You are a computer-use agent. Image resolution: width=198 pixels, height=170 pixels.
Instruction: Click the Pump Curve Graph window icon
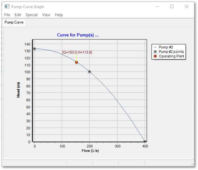tap(7, 6)
